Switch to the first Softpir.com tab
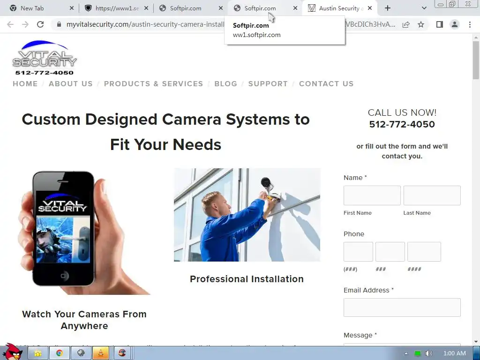This screenshot has width=480, height=360. pyautogui.click(x=186, y=8)
